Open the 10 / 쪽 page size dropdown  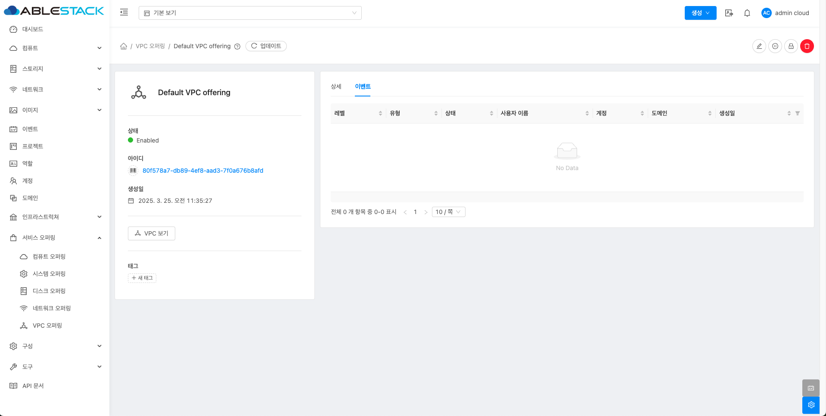(448, 212)
